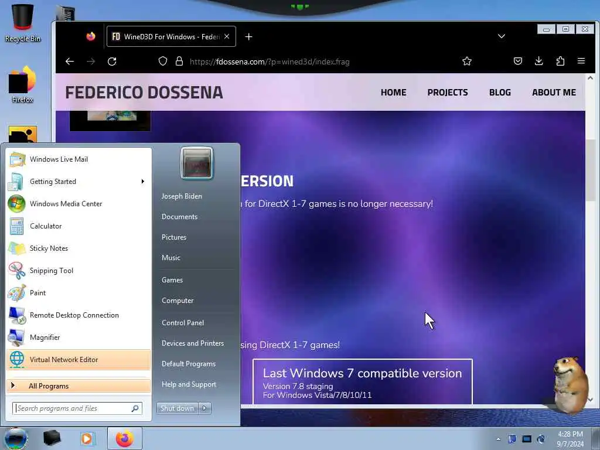Click the page vertical scrollbar thumb
This screenshot has width=600, height=450.
591,171
